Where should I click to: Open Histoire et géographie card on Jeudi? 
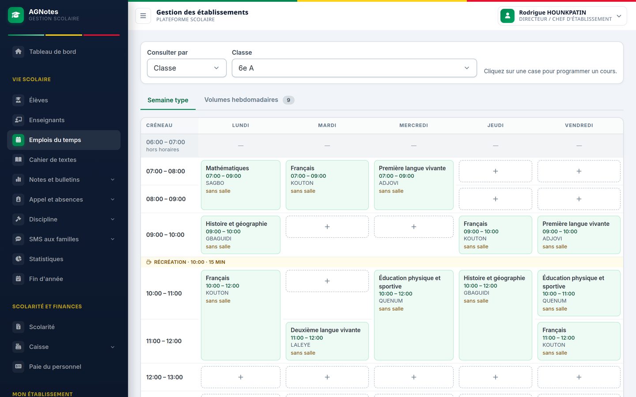(496, 315)
